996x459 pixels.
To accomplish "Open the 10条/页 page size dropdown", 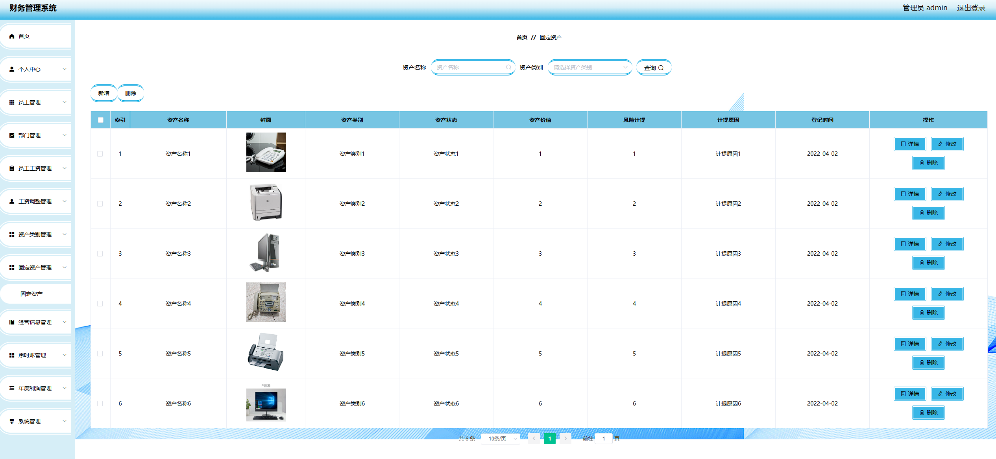I will (x=501, y=439).
